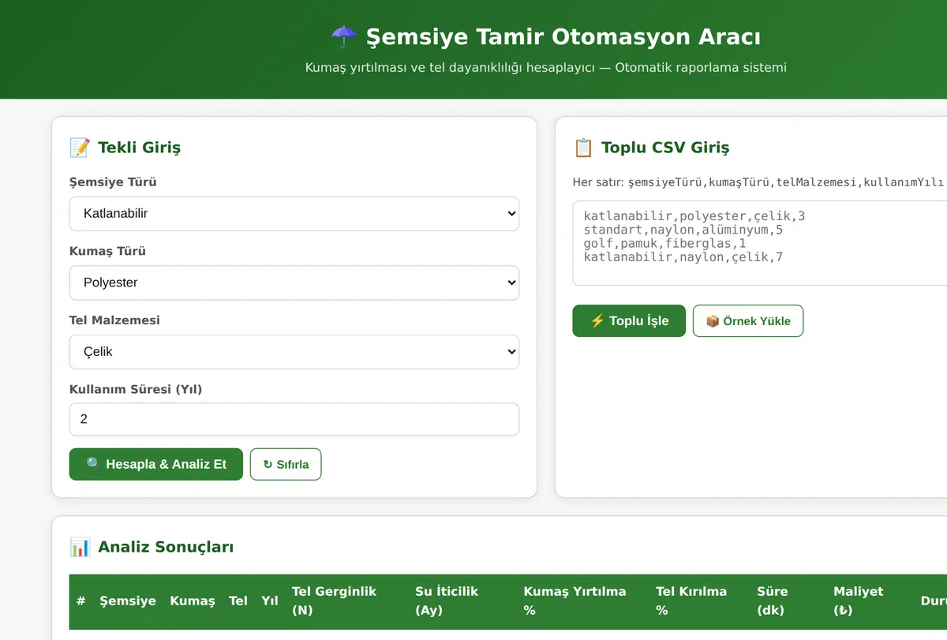Click the Örnek Yükle button
947x640 pixels.
[748, 320]
